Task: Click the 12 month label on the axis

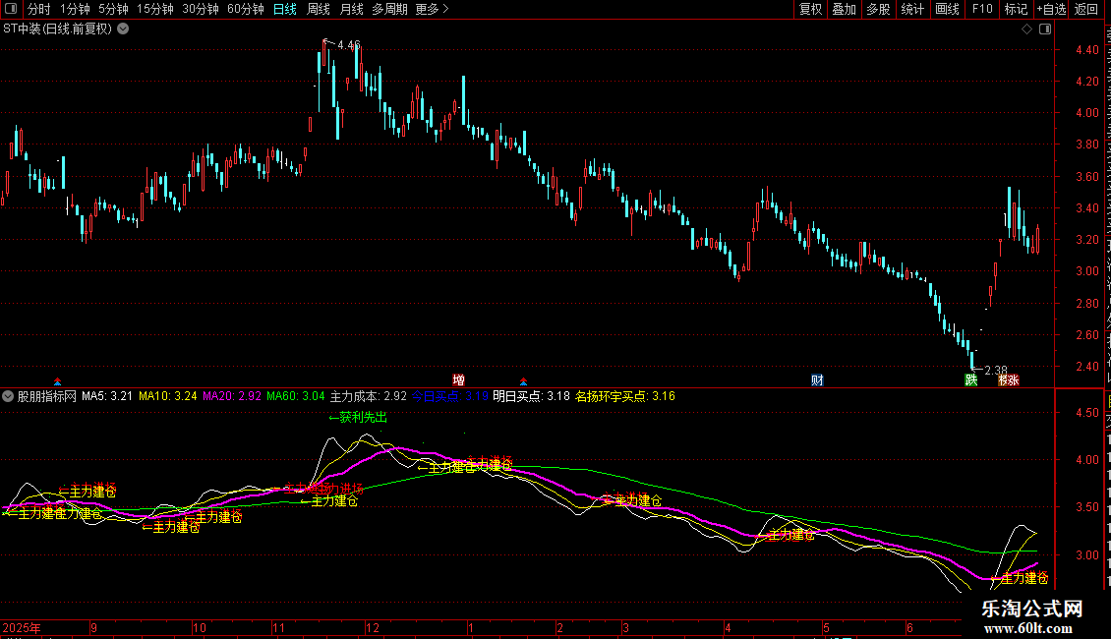Action: coord(372,628)
